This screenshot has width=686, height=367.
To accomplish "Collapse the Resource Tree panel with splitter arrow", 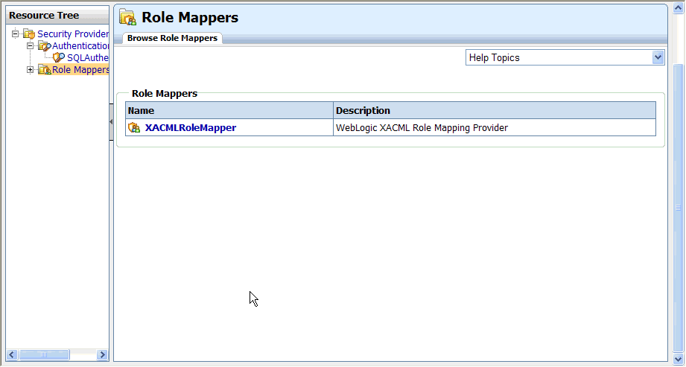I will [x=111, y=122].
